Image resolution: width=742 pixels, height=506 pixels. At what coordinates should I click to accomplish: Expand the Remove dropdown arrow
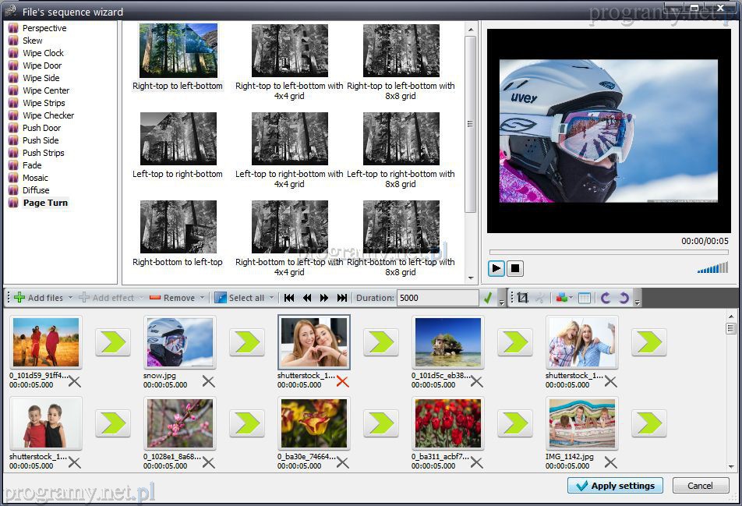(202, 298)
